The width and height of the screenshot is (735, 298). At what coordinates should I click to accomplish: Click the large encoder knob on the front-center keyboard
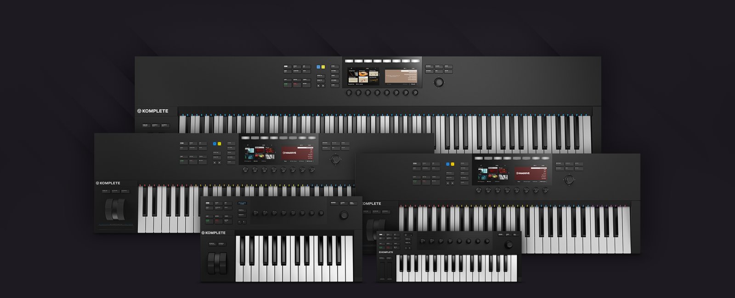[x=344, y=215]
